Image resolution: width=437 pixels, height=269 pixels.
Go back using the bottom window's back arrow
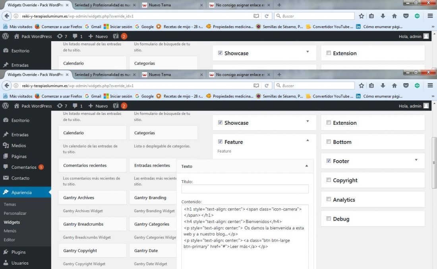[x=7, y=86]
